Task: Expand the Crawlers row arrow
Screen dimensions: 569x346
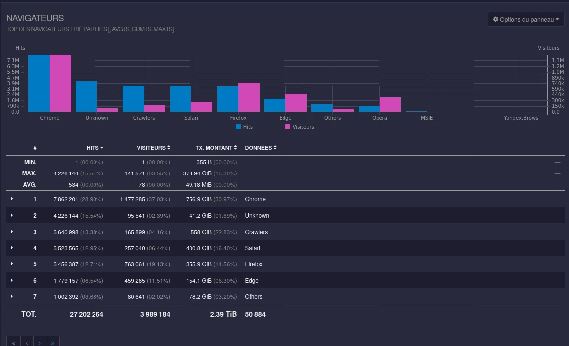Action: coord(12,232)
